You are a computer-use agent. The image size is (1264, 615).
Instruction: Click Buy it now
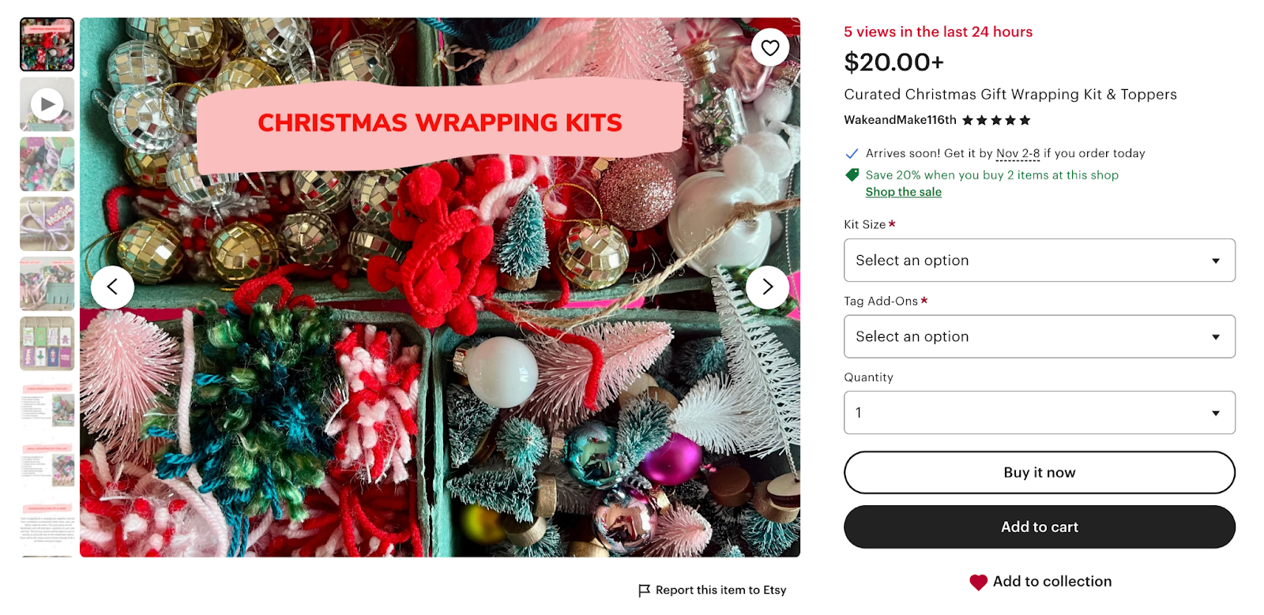1039,472
